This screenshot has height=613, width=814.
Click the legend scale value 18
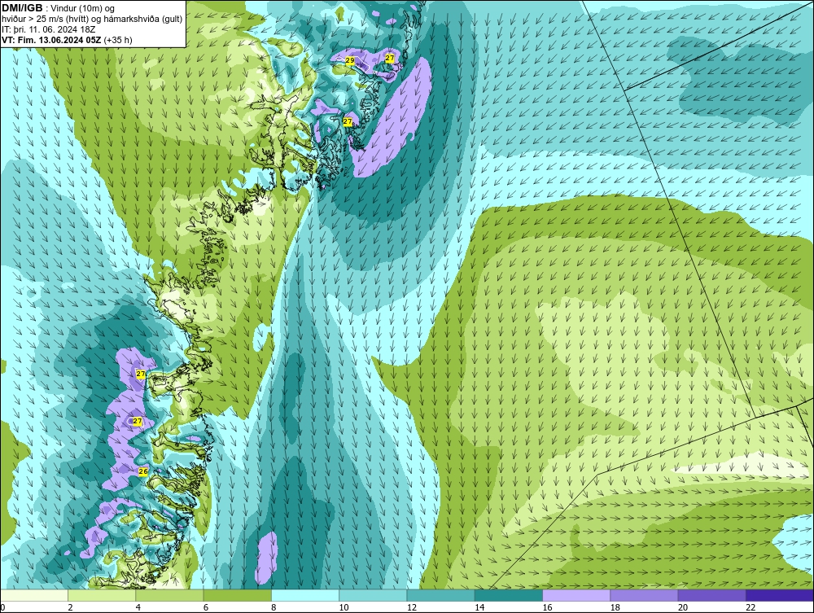(615, 608)
